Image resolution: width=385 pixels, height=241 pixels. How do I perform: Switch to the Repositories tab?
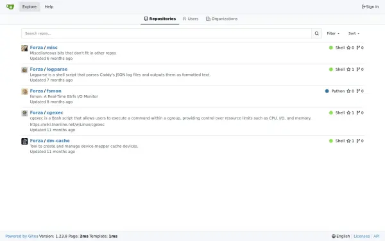point(160,19)
